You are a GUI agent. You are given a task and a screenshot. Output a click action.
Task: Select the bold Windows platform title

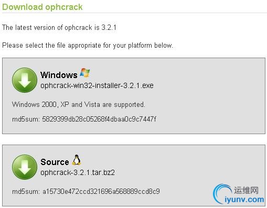pyautogui.click(x=59, y=75)
